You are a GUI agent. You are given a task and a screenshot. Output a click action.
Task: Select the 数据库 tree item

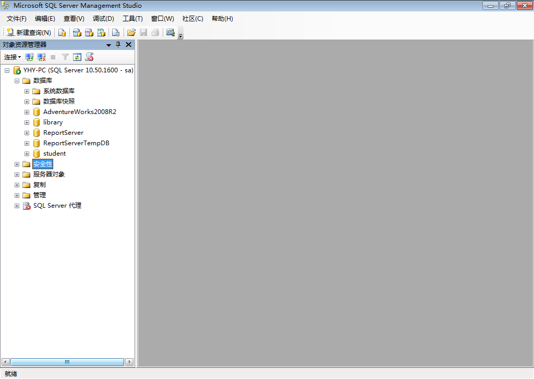pyautogui.click(x=43, y=81)
